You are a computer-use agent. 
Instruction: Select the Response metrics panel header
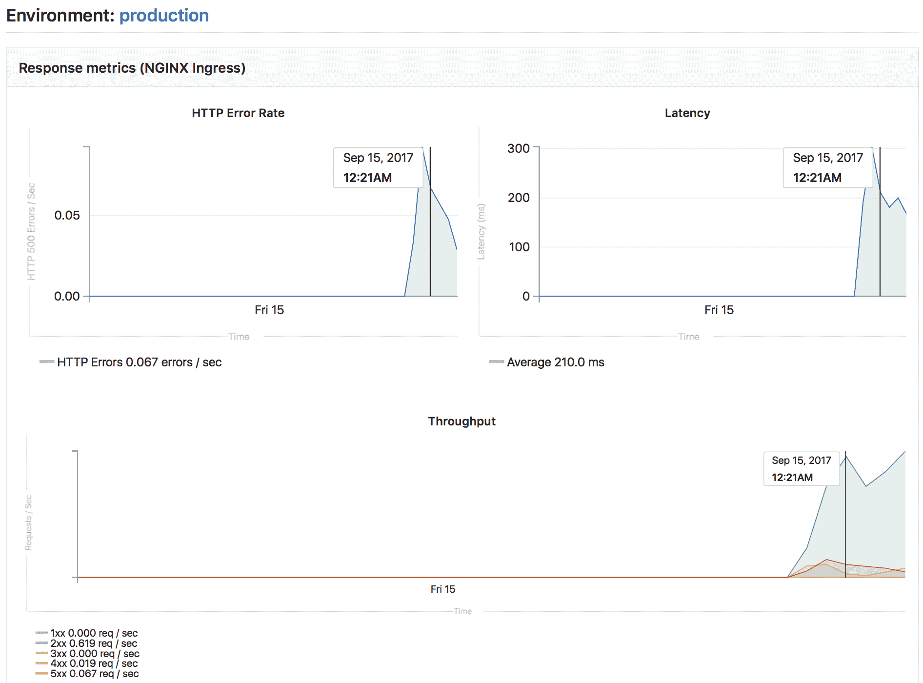[x=132, y=68]
